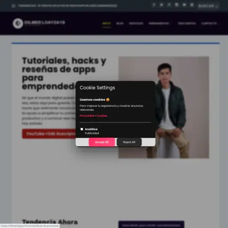228x228 pixels.
Task: Click the red YouTube subscribers button
Action: 49,134
